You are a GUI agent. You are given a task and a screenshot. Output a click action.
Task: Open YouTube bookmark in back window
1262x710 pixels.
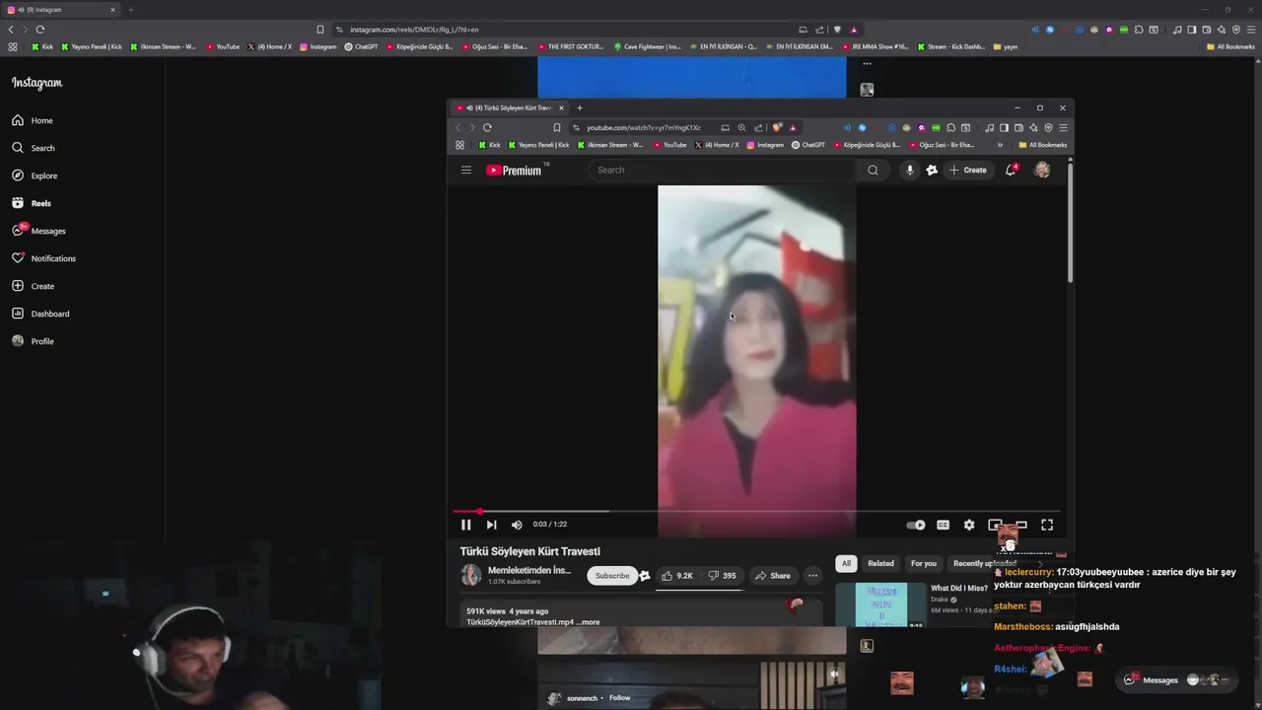223,46
